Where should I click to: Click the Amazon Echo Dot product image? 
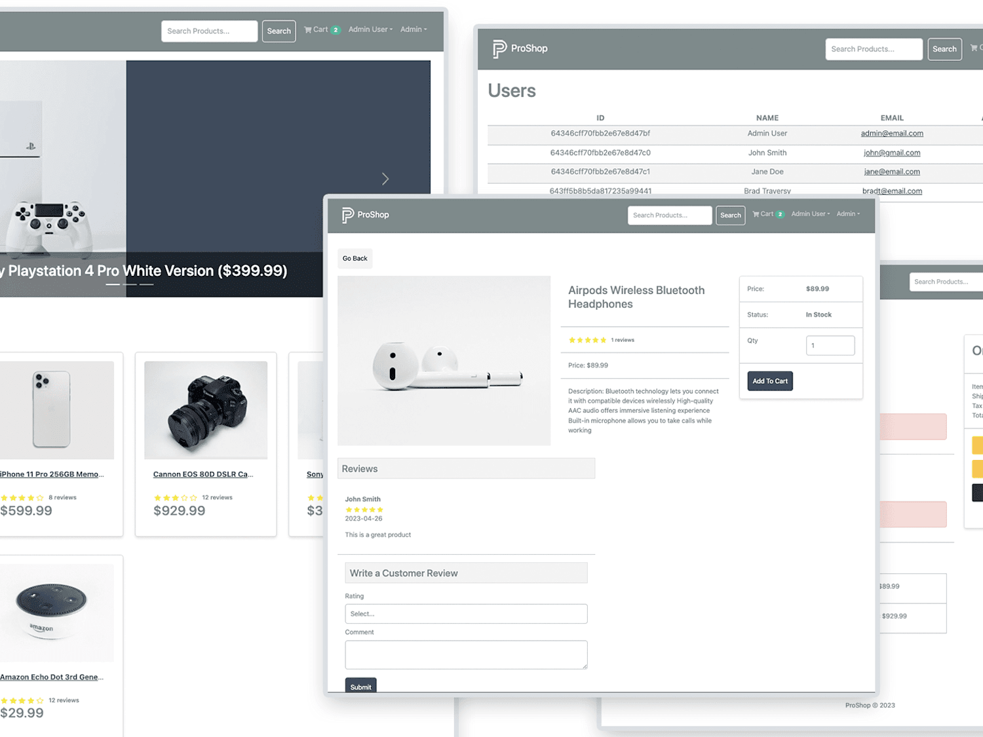tap(56, 613)
